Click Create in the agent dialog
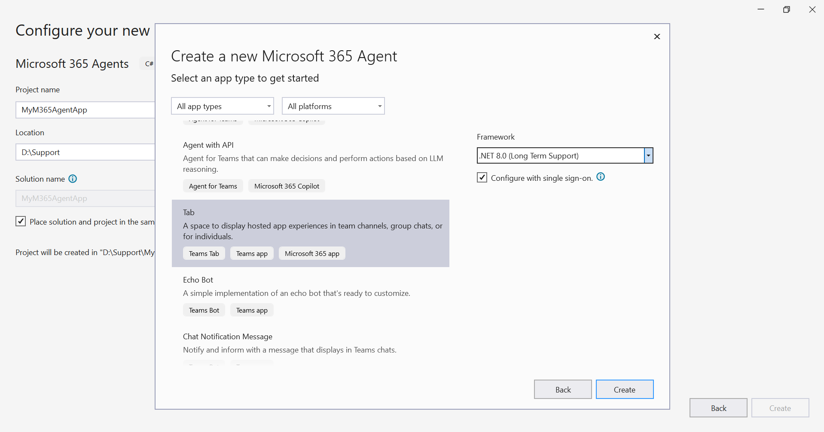 point(624,389)
